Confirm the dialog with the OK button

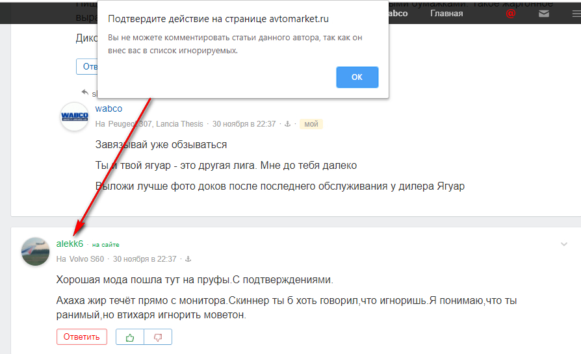[x=357, y=77]
